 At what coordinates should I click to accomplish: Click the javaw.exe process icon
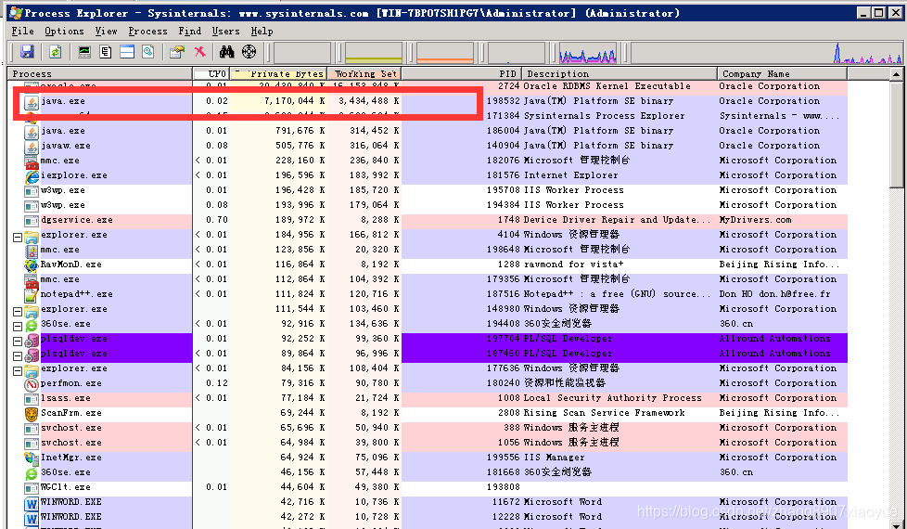32,147
